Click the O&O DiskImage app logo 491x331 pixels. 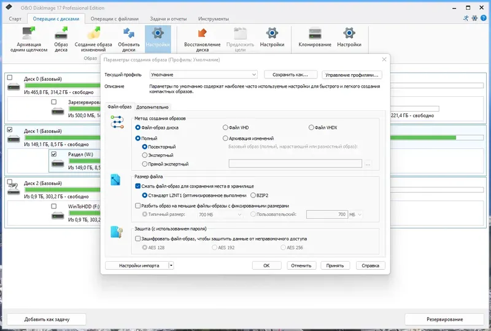pyautogui.click(x=9, y=7)
